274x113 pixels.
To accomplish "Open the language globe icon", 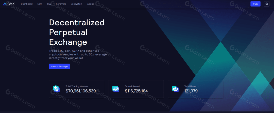I will pos(266,4).
